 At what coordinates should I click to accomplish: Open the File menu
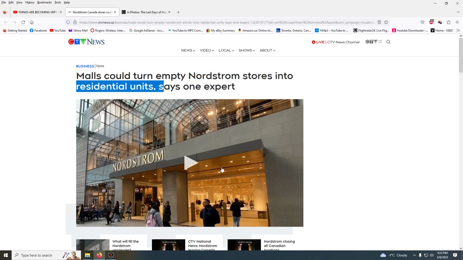[4, 3]
